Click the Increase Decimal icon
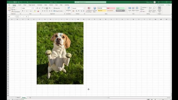178x100 pixels. (81, 11)
